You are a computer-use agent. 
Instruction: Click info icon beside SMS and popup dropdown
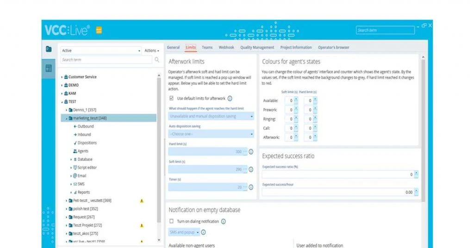[x=204, y=232]
